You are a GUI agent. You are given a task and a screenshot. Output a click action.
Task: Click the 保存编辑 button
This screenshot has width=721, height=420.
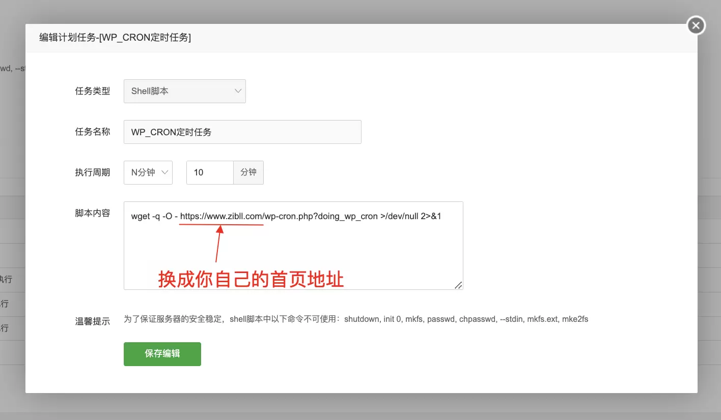162,354
